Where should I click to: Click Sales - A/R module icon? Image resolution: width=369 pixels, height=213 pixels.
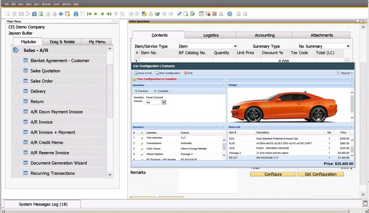click(x=16, y=50)
